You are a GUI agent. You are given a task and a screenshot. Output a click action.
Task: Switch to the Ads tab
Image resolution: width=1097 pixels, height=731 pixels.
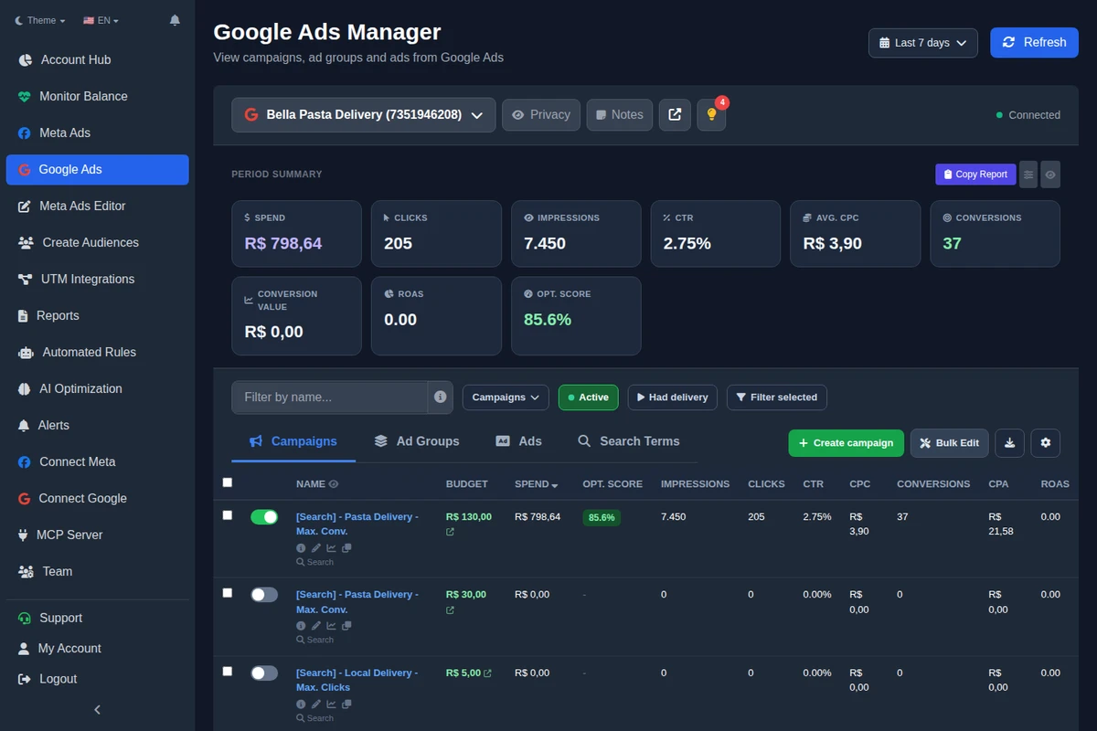(518, 441)
